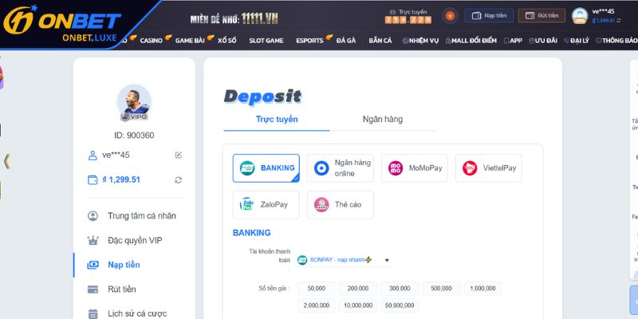
Task: Open the ESPORTS menu
Action: (309, 41)
